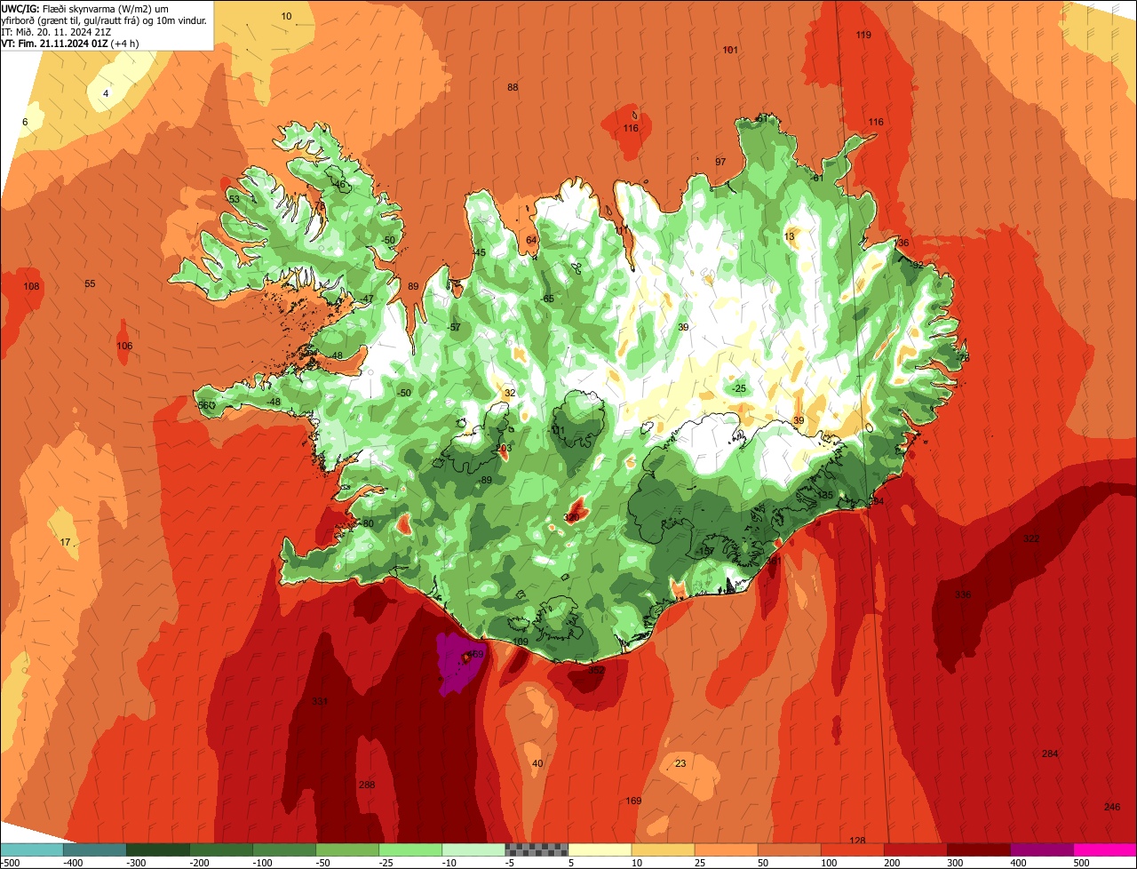Click the value 64 in the northern fjord
The height and width of the screenshot is (869, 1137).
531,240
